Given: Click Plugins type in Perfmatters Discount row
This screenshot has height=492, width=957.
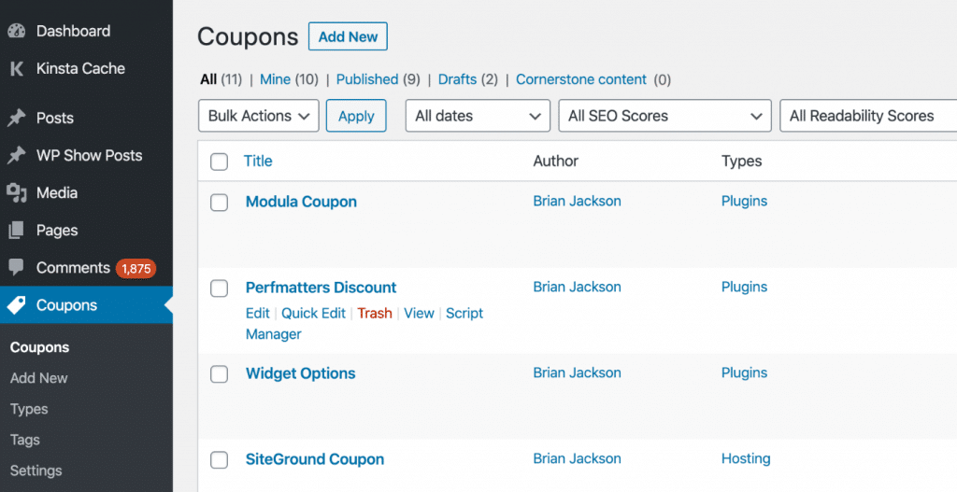Looking at the screenshot, I should (745, 288).
